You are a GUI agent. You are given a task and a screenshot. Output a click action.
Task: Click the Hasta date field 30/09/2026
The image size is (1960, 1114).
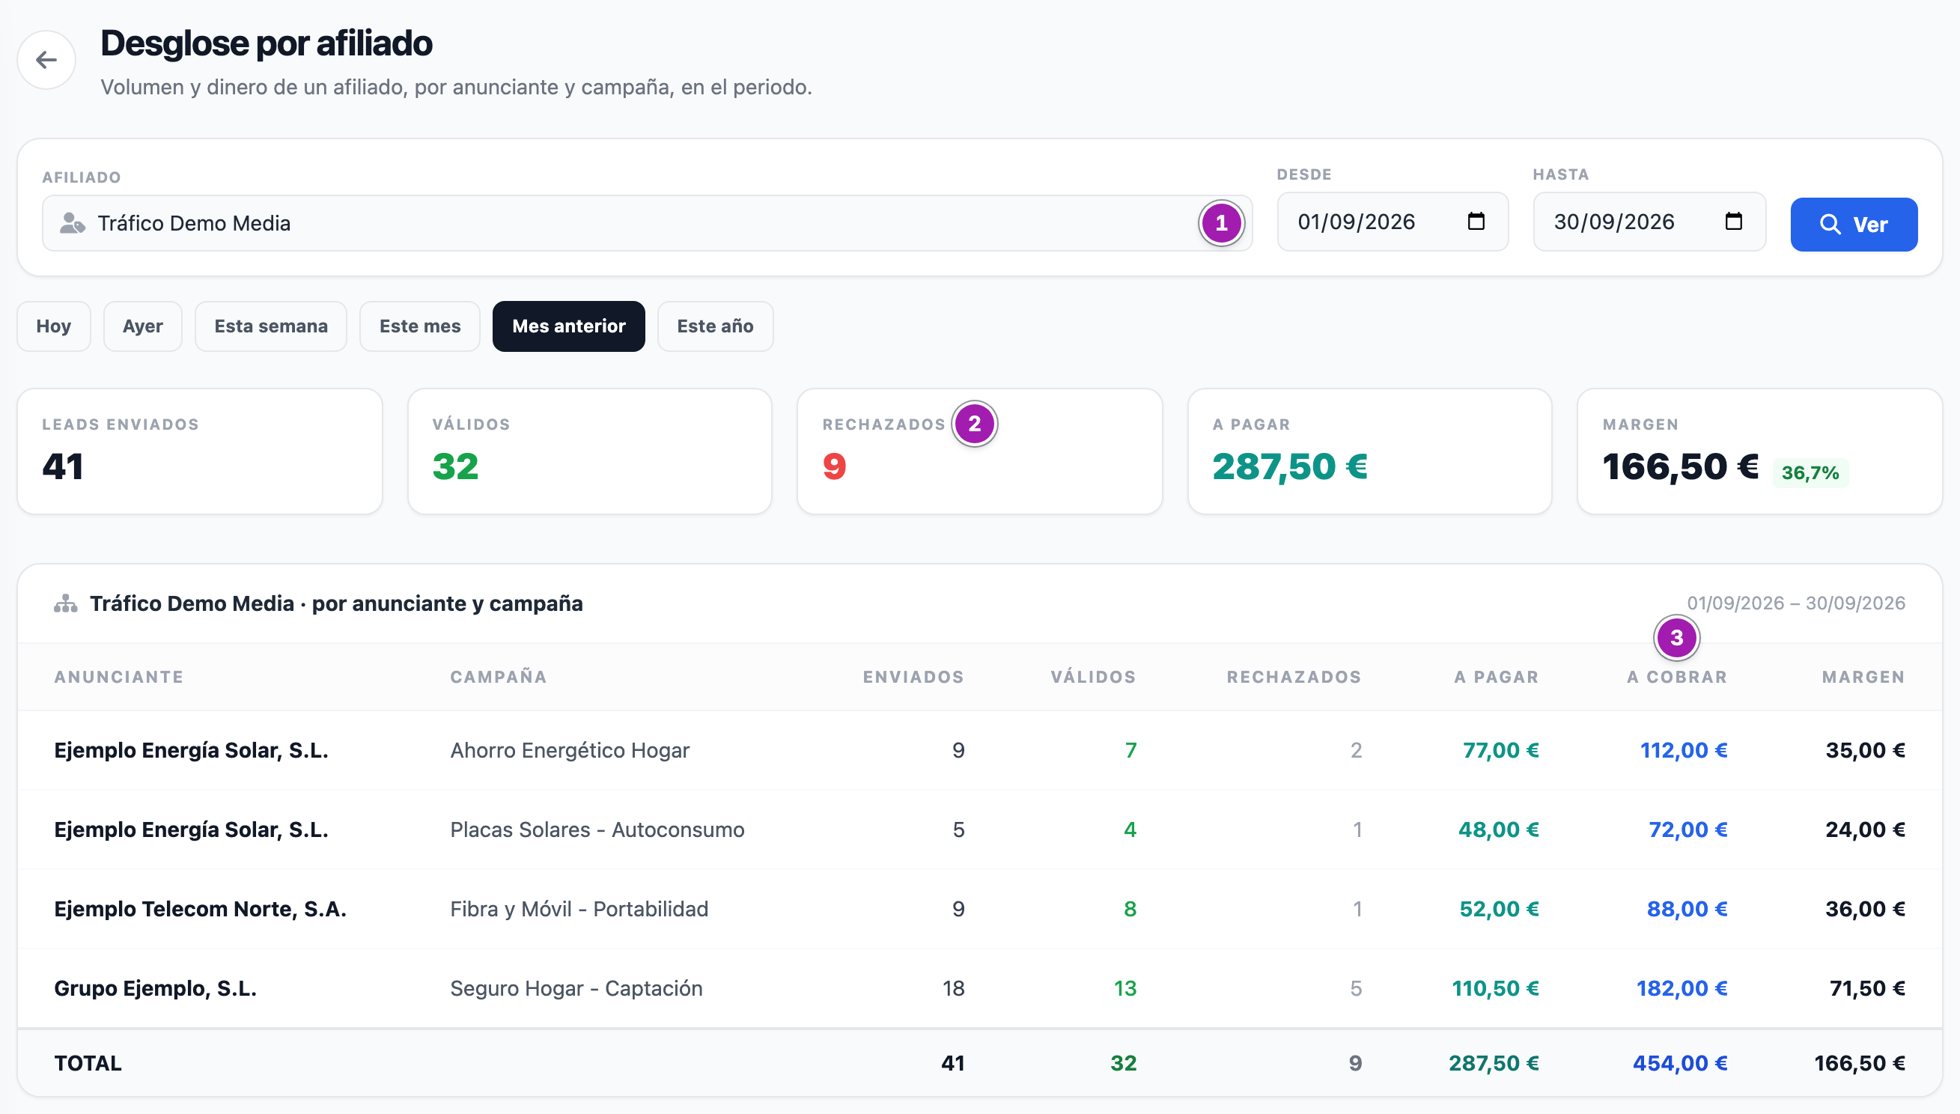1649,222
